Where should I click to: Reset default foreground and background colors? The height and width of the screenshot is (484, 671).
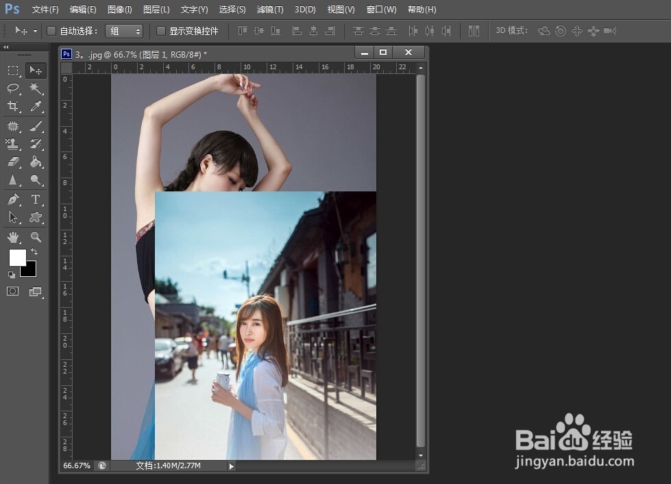tap(12, 274)
